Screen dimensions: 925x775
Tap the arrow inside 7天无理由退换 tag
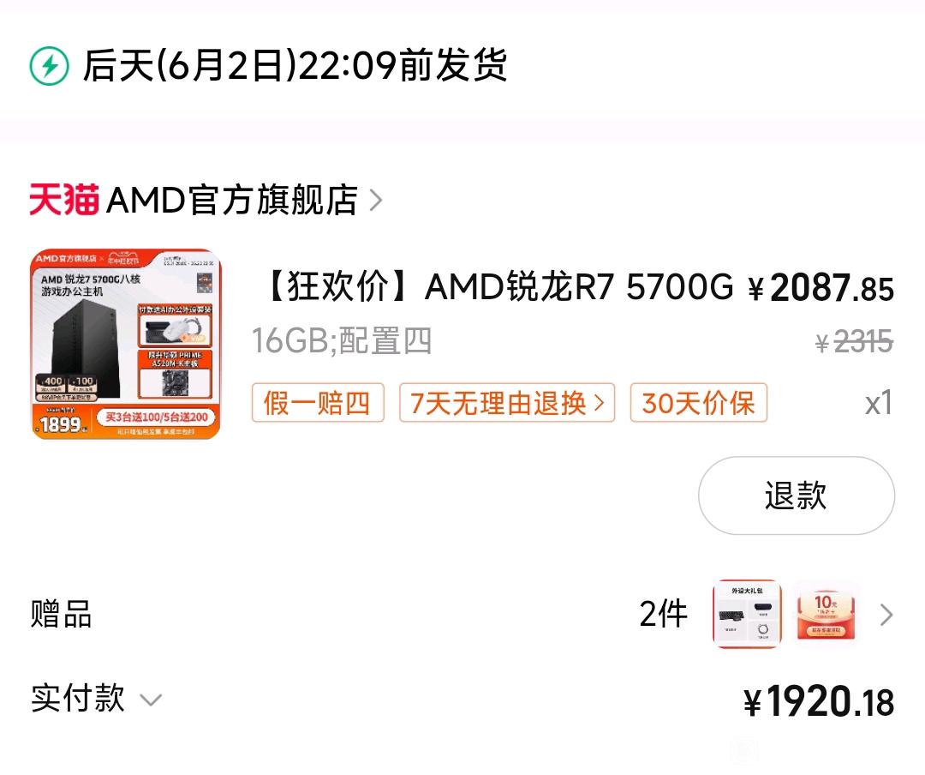click(x=600, y=403)
